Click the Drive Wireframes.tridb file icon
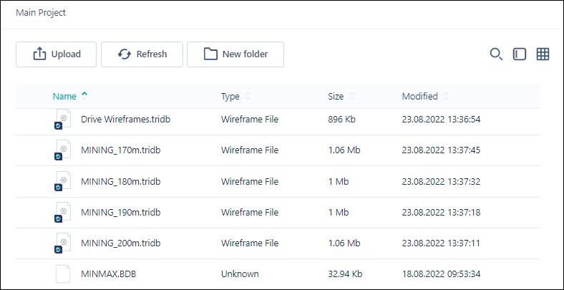Image resolution: width=564 pixels, height=290 pixels. pos(62,120)
